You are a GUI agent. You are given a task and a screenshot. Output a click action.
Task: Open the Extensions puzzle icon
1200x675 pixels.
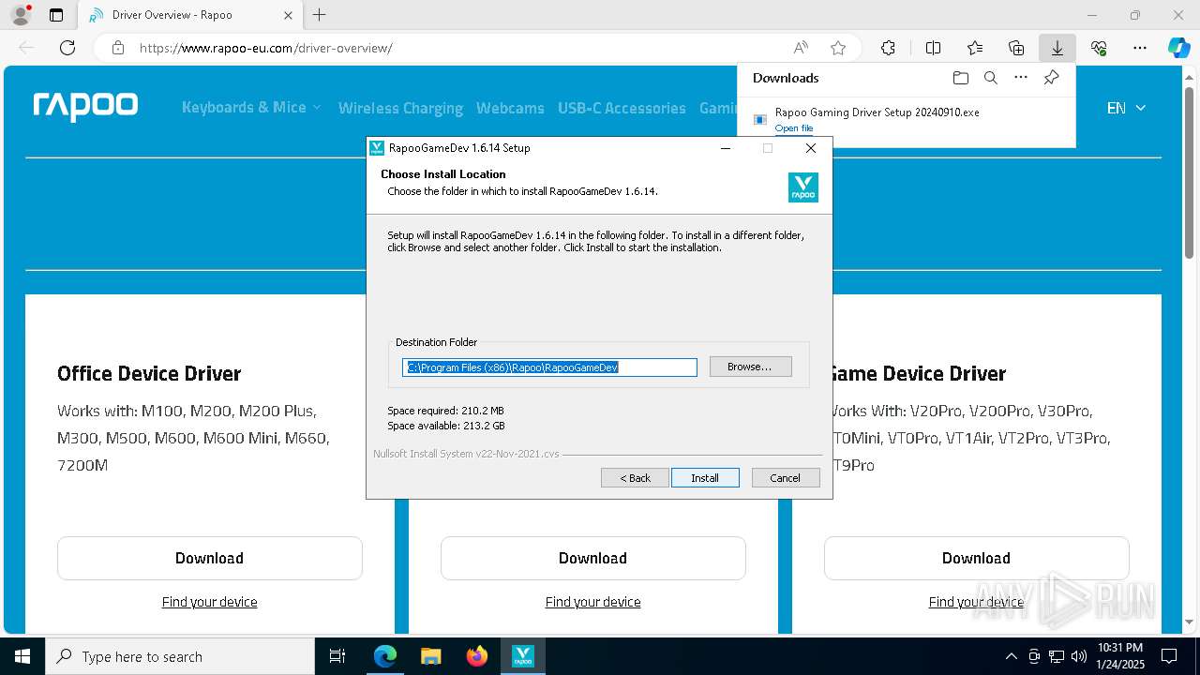tap(888, 48)
